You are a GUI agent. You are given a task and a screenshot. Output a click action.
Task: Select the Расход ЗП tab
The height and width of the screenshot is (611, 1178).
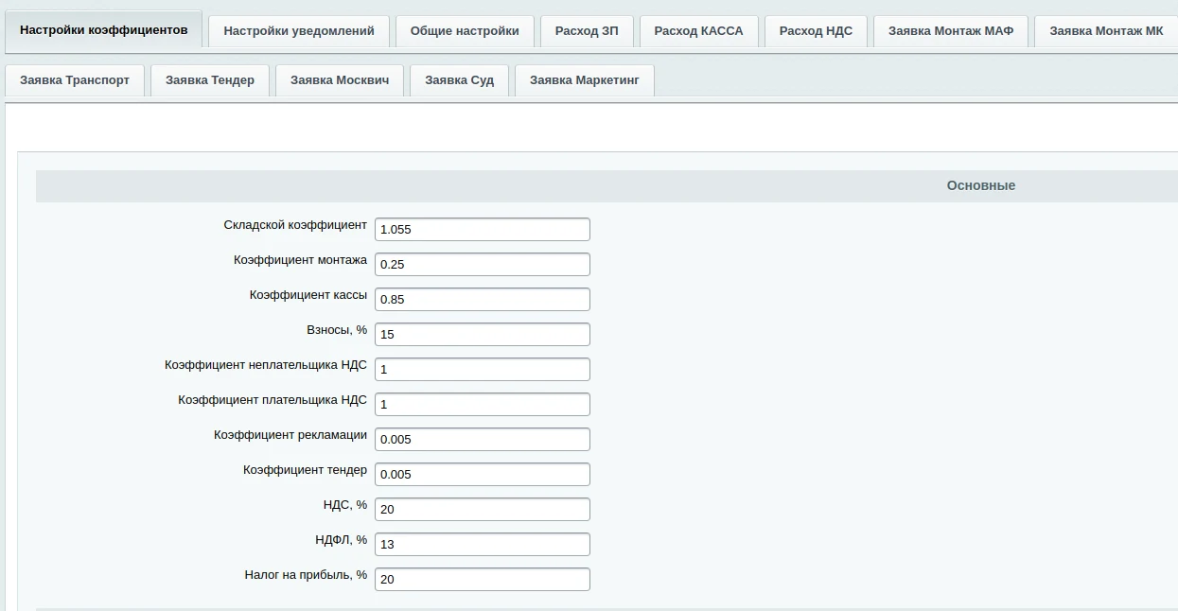click(x=587, y=31)
